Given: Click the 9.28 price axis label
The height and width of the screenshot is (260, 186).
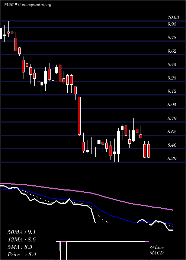Looking at the screenshot, I should 172,78.
